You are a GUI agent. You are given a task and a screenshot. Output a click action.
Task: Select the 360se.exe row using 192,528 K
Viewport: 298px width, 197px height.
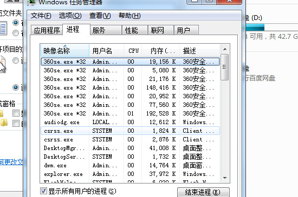coord(130,113)
